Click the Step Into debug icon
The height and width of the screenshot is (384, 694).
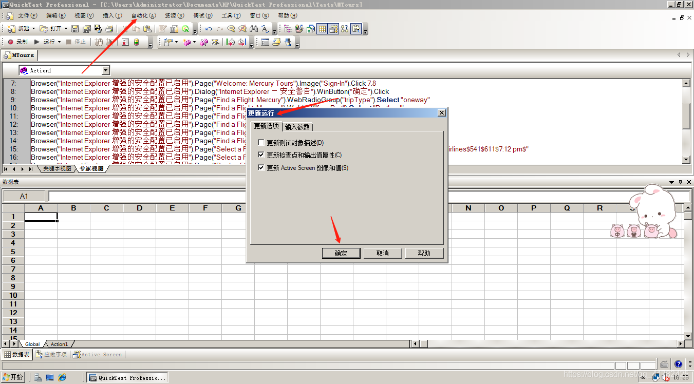coord(231,42)
